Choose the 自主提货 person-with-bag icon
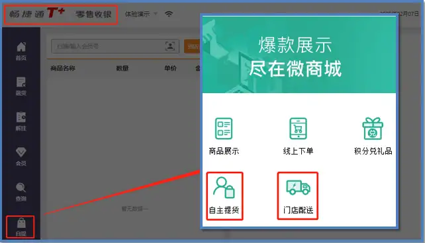The height and width of the screenshot is (243, 425). (224, 188)
